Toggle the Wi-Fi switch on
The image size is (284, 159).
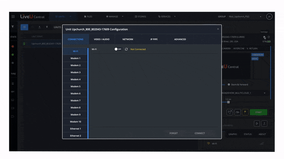tap(118, 49)
